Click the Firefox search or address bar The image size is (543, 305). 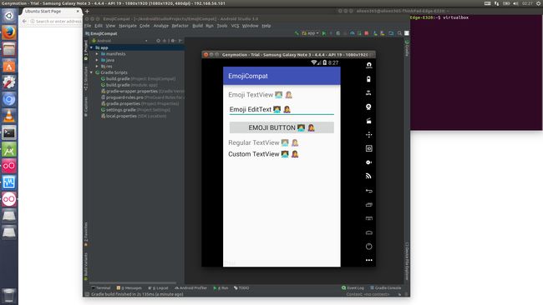click(56, 22)
